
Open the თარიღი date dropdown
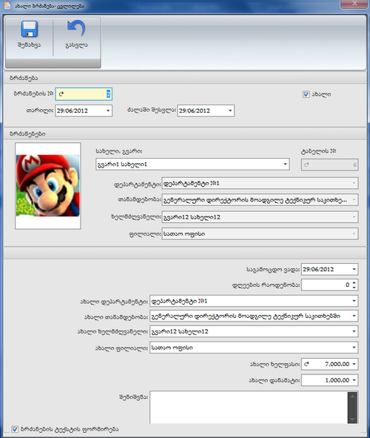[108, 110]
